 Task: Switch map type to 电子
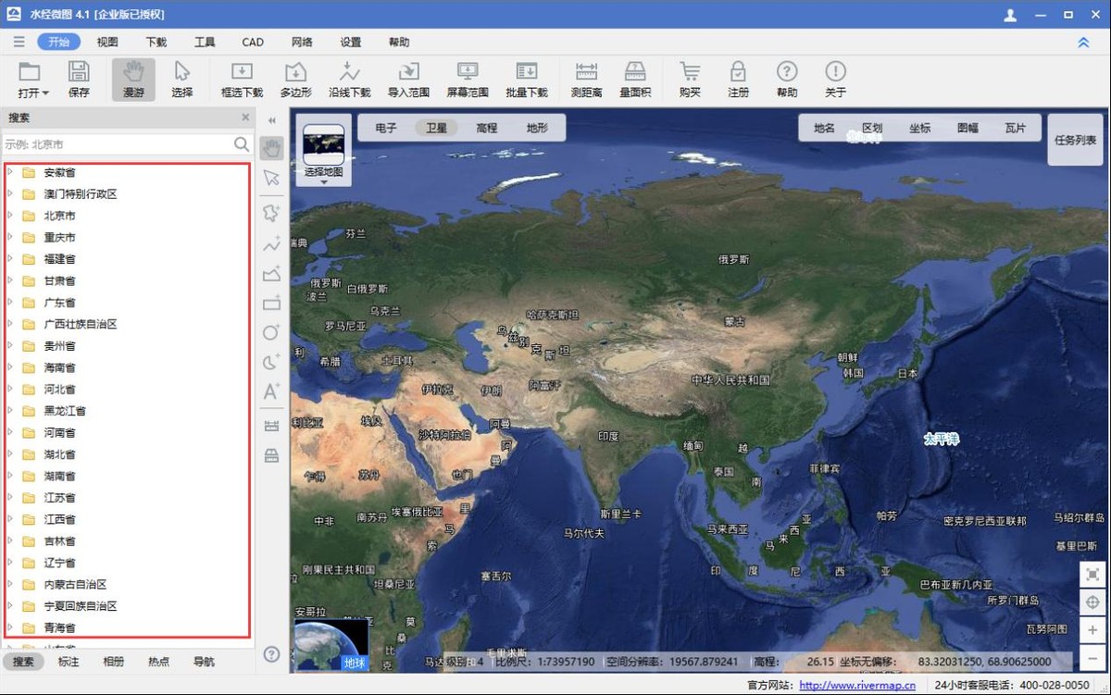tap(386, 128)
